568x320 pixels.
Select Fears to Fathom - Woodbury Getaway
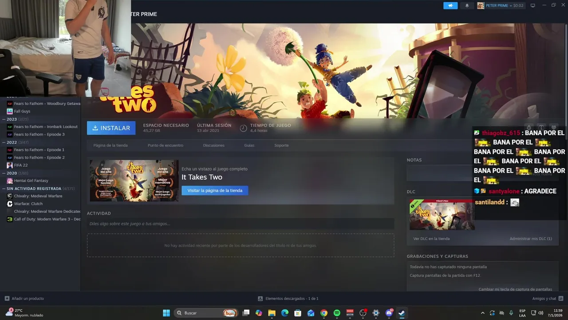click(43, 104)
